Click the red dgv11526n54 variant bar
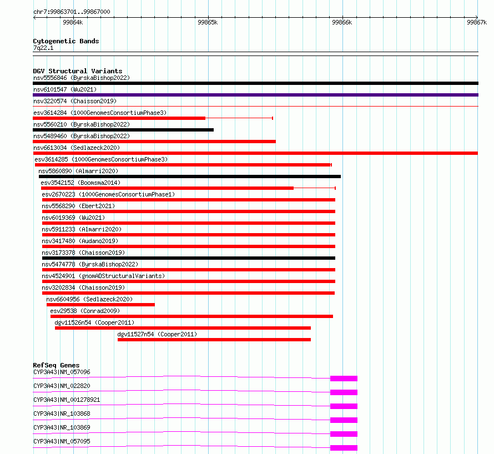This screenshot has width=494, height=454. [183, 328]
